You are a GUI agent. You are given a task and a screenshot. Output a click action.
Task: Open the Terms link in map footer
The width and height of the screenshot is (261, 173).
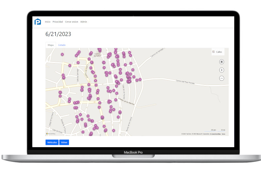click(223, 134)
